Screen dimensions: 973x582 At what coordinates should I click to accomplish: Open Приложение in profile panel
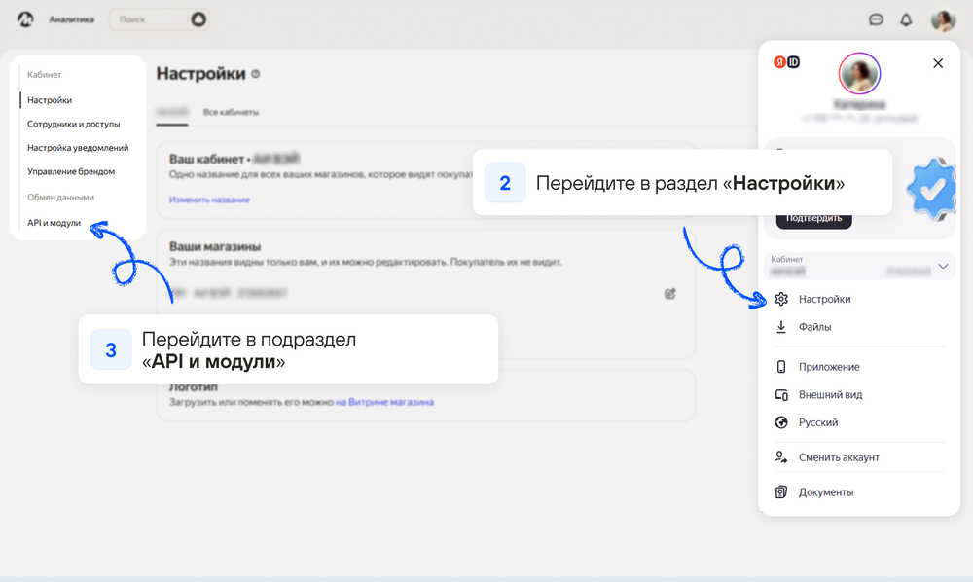pos(829,367)
